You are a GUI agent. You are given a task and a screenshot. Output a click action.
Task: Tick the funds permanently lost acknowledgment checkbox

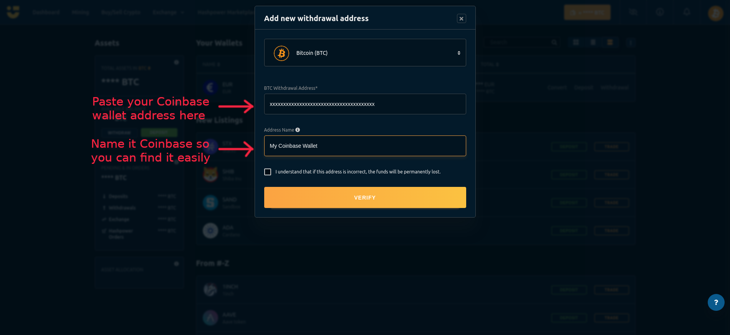point(268,172)
